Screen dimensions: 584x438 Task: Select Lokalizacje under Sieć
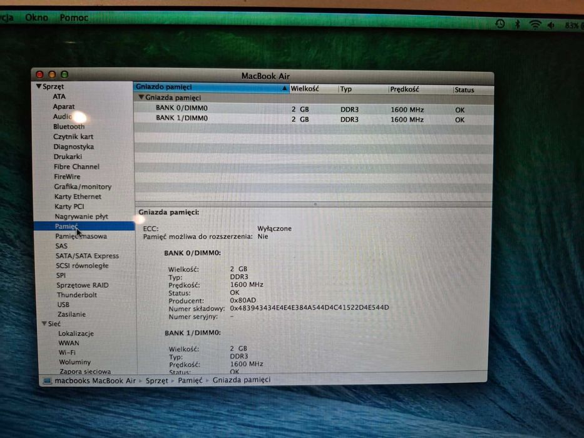(76, 334)
